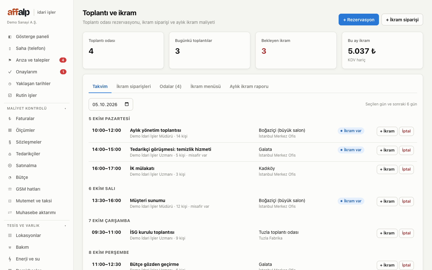Click the date input field 05.10.2026
The height and width of the screenshot is (270, 432).
(x=111, y=104)
